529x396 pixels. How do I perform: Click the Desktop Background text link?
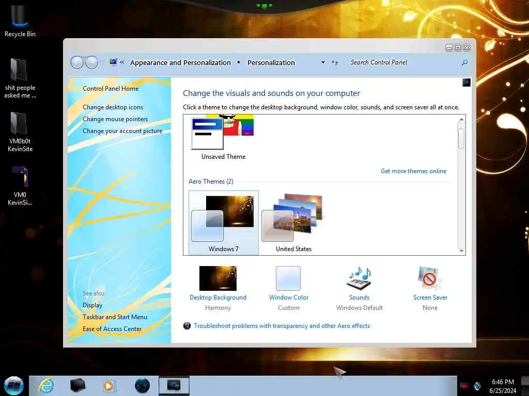(x=218, y=298)
